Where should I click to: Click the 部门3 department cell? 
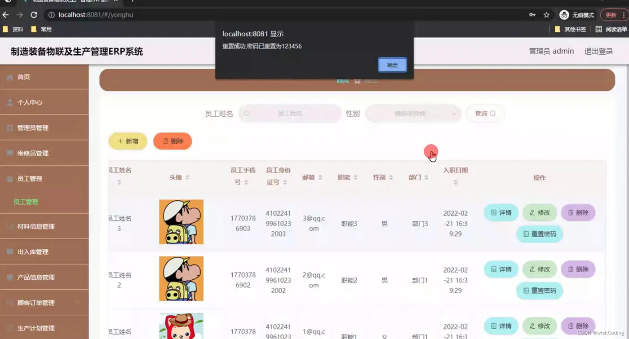pos(420,224)
